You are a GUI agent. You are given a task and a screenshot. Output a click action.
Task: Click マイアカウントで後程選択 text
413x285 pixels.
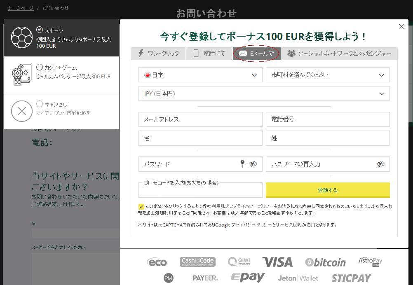tap(63, 113)
